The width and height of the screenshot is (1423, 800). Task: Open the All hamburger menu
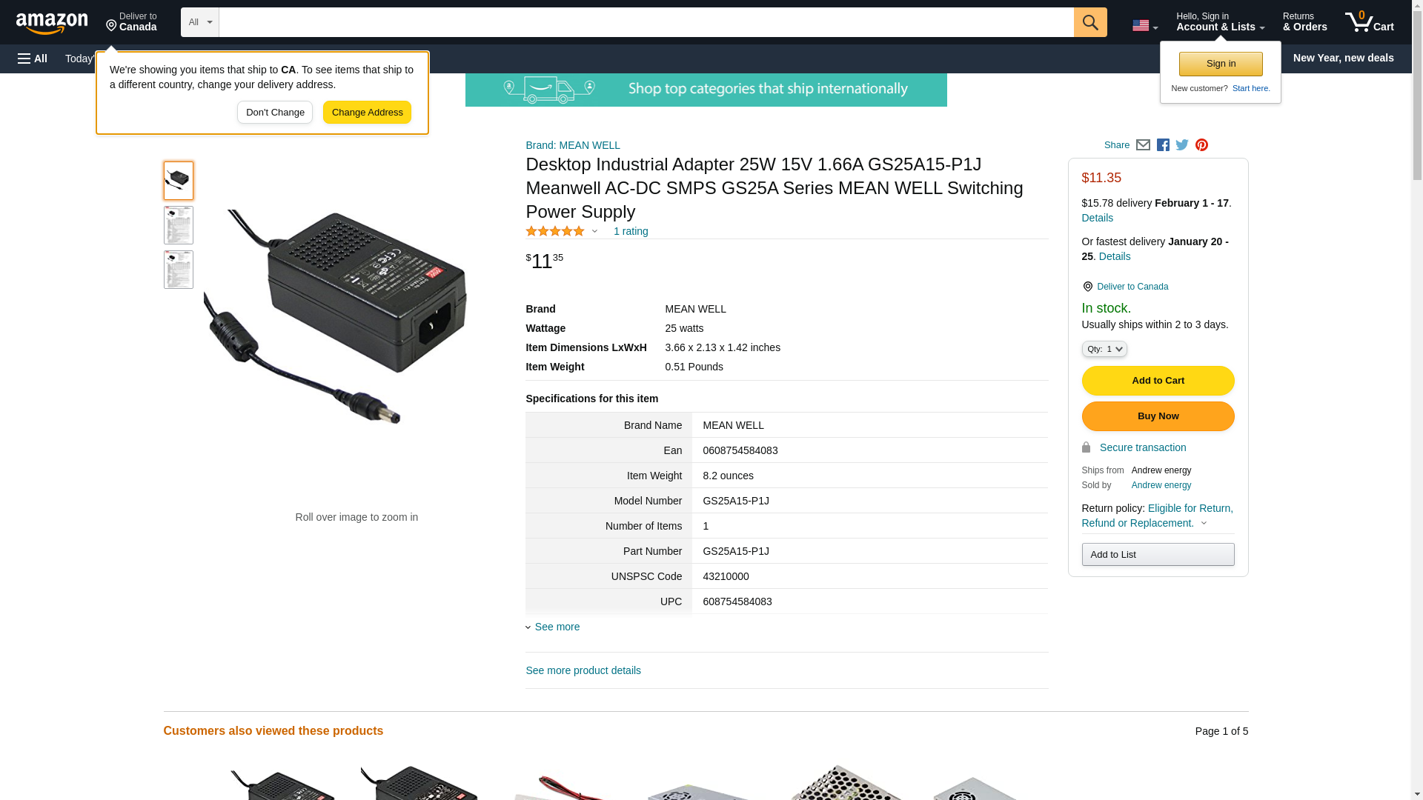[x=33, y=59]
